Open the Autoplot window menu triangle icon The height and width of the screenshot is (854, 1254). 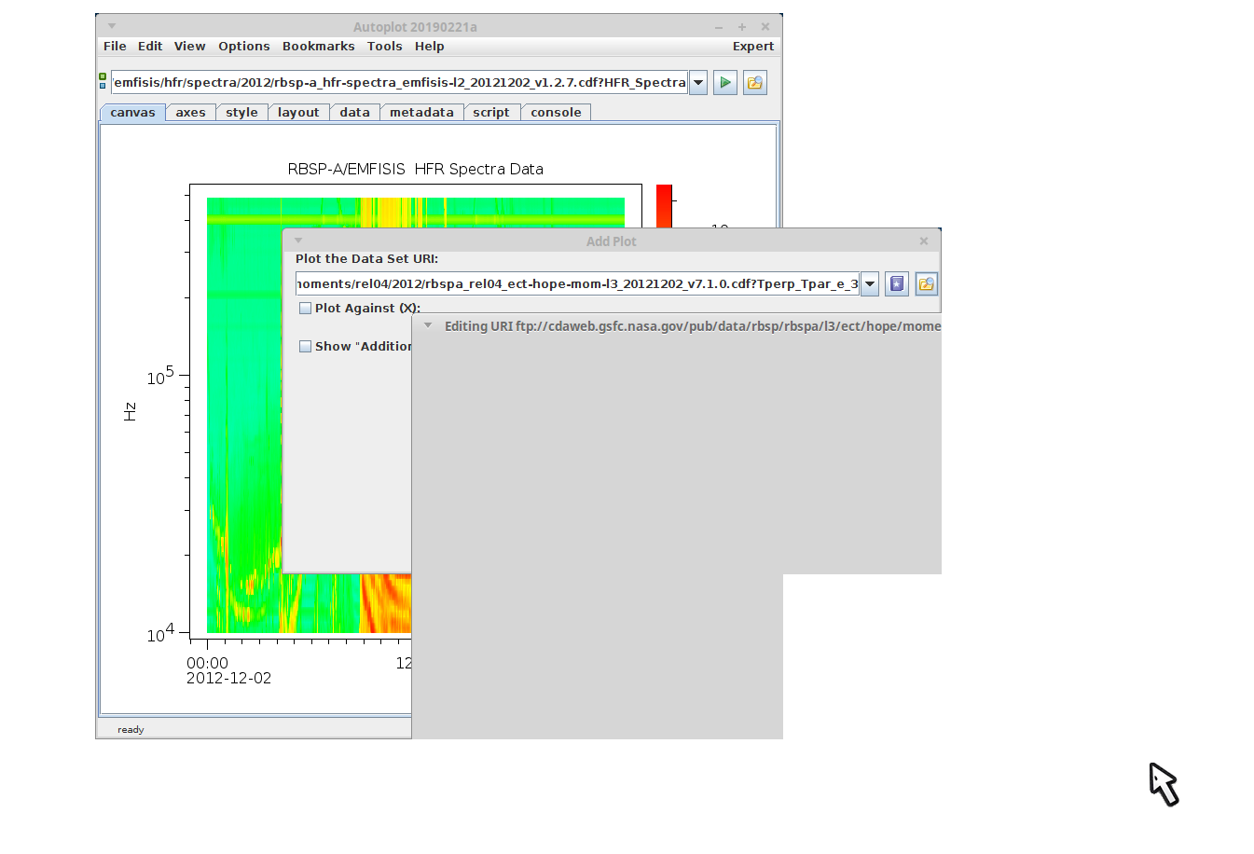112,26
